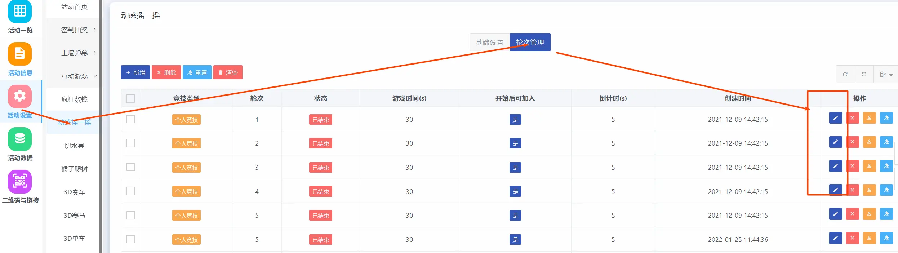The width and height of the screenshot is (898, 253).
Task: Click the 重置 button in the toolbar
Action: point(197,72)
